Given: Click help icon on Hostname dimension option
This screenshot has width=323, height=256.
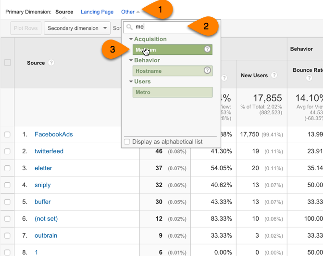Looking at the screenshot, I should click(x=207, y=71).
